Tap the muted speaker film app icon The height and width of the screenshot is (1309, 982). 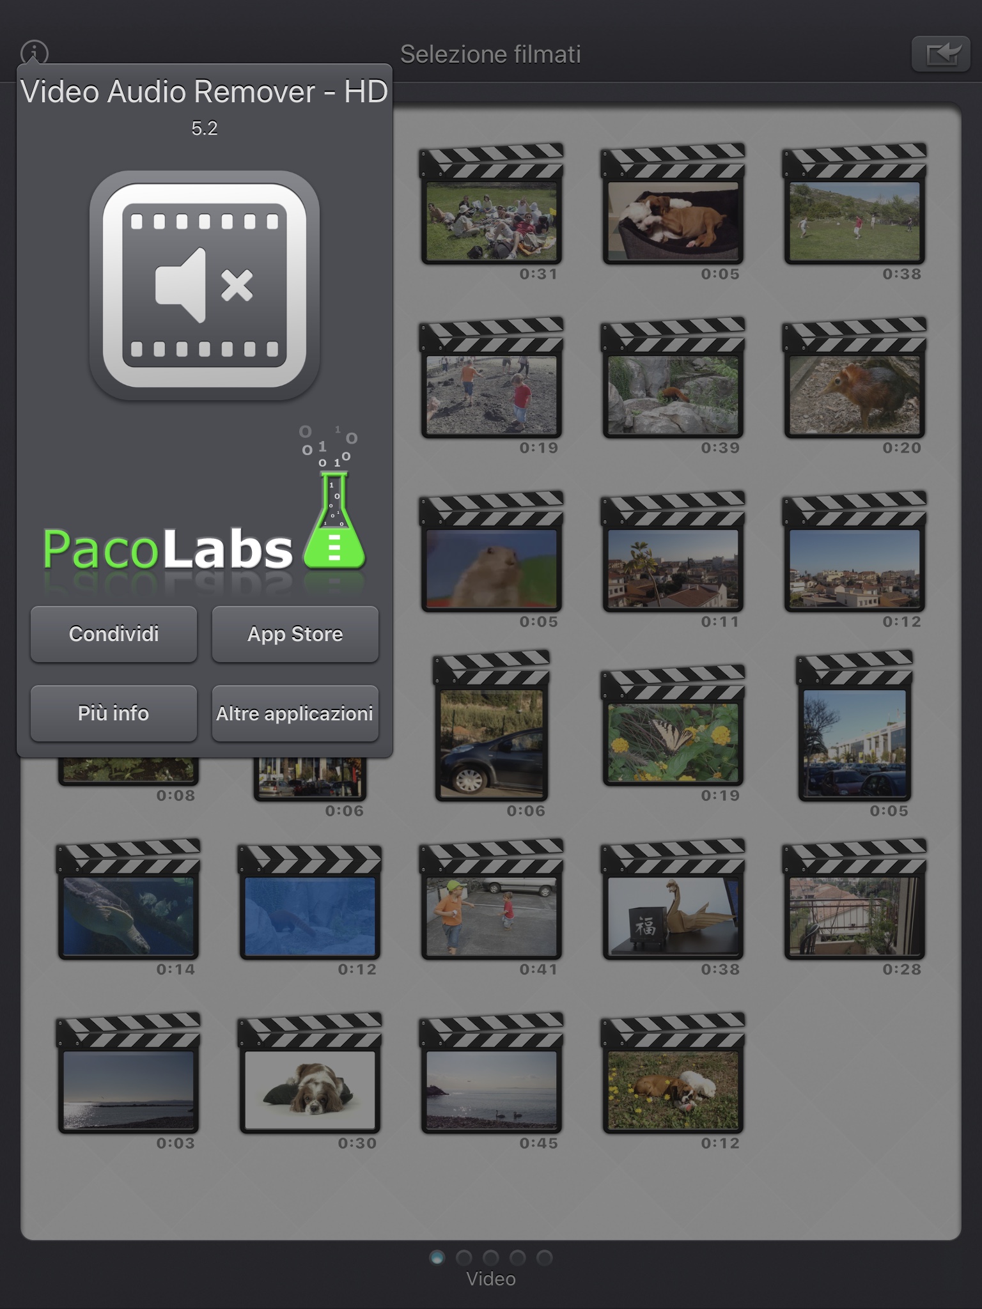click(205, 285)
